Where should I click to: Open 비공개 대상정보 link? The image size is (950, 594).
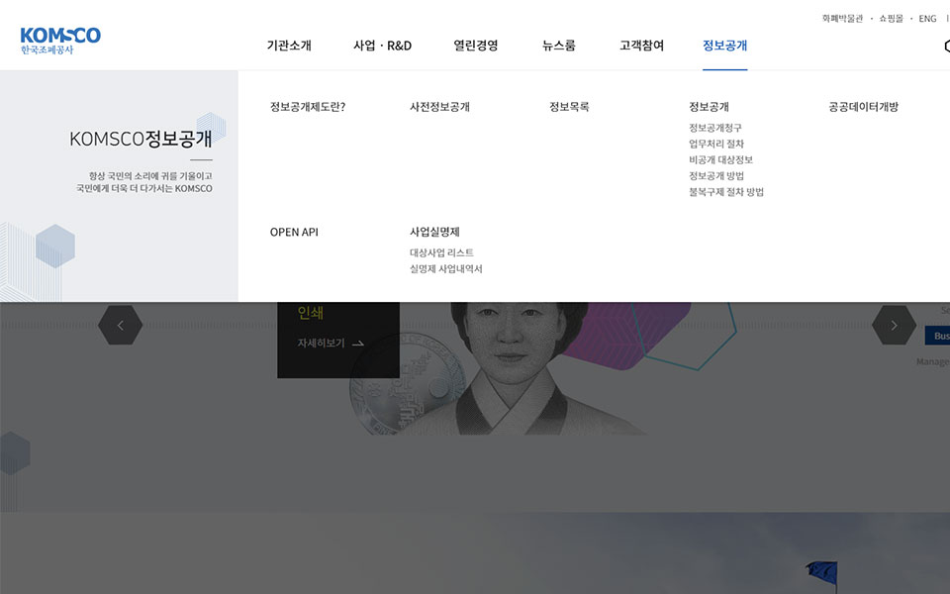coord(720,159)
